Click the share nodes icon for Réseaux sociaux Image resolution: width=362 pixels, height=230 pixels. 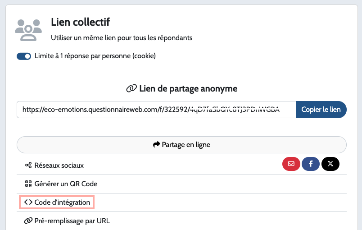click(28, 165)
